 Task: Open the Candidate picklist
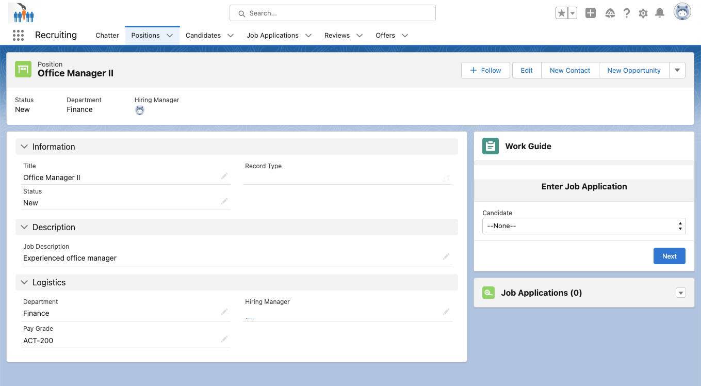click(584, 226)
